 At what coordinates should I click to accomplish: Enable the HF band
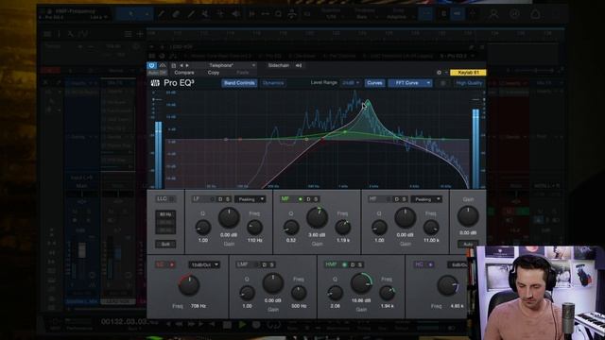coord(389,199)
